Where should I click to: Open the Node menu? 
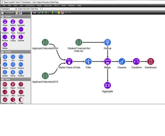39,6
